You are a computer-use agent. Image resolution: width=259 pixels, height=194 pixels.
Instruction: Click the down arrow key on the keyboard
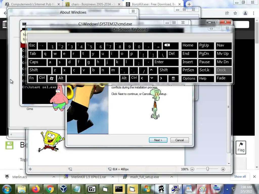153,79
